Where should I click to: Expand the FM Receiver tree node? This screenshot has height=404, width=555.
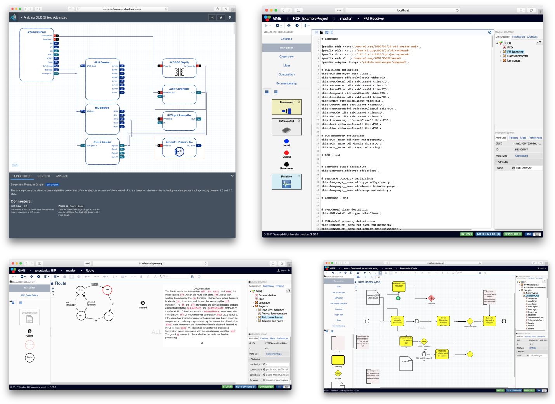501,52
